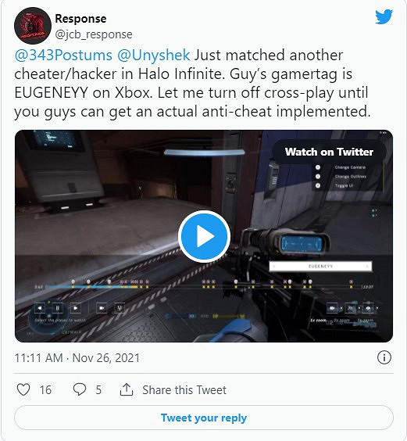Open @343Postums mention link
407x441 pixels.
click(63, 55)
